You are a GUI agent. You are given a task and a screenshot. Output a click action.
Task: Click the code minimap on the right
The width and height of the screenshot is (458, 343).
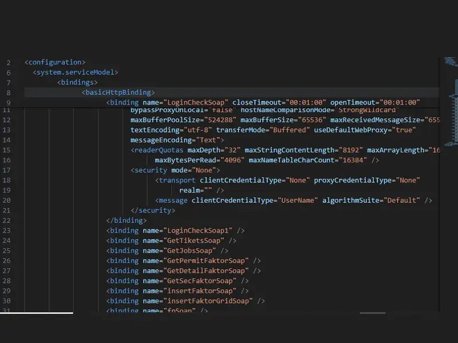click(448, 171)
